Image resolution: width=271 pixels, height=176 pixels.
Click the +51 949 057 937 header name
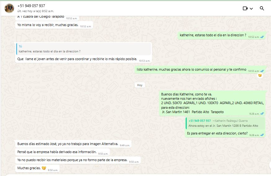(x=31, y=6)
